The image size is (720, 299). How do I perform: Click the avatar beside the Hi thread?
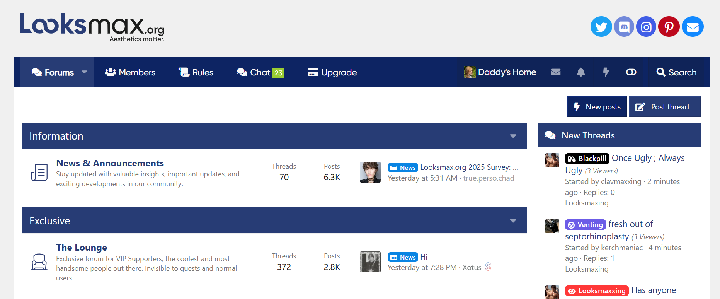point(370,262)
